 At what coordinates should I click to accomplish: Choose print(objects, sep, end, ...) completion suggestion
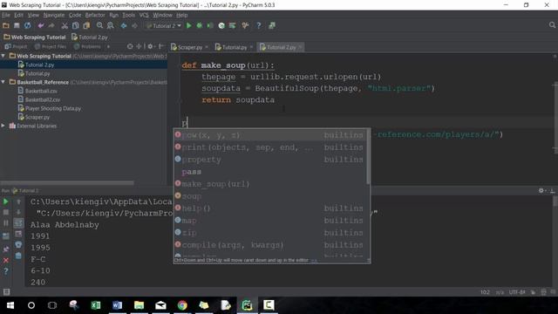[269, 147]
